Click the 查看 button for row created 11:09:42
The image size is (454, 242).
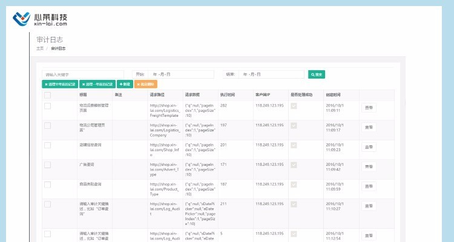[369, 167]
